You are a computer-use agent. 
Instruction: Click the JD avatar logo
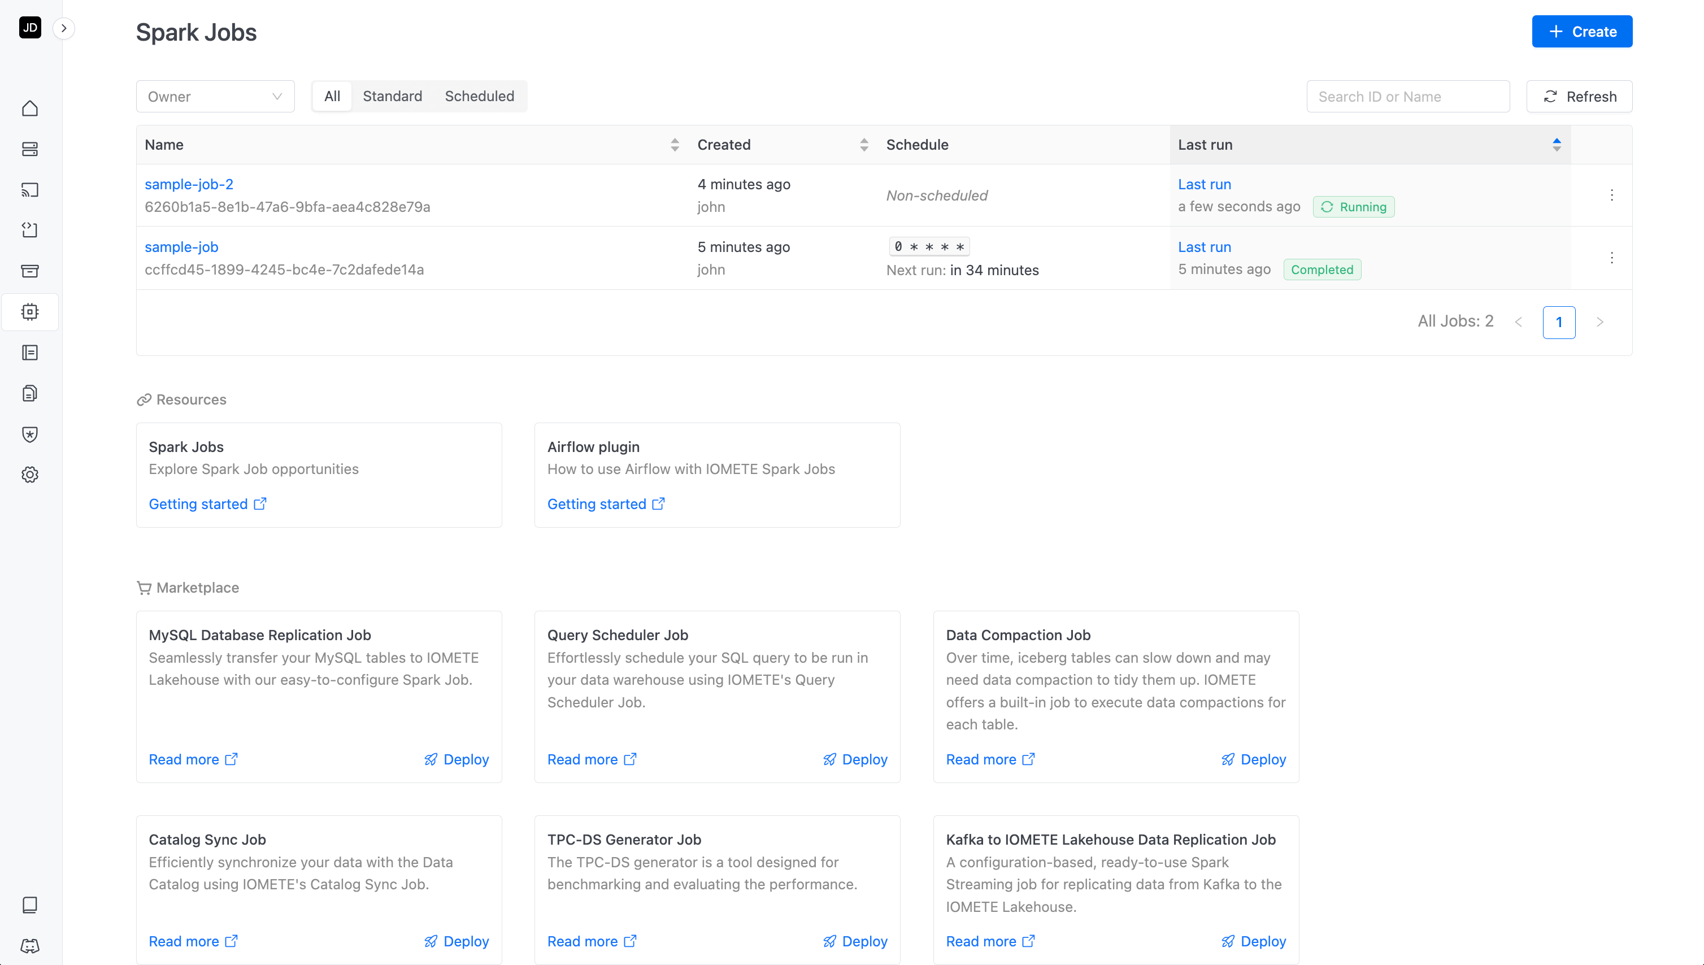click(30, 28)
